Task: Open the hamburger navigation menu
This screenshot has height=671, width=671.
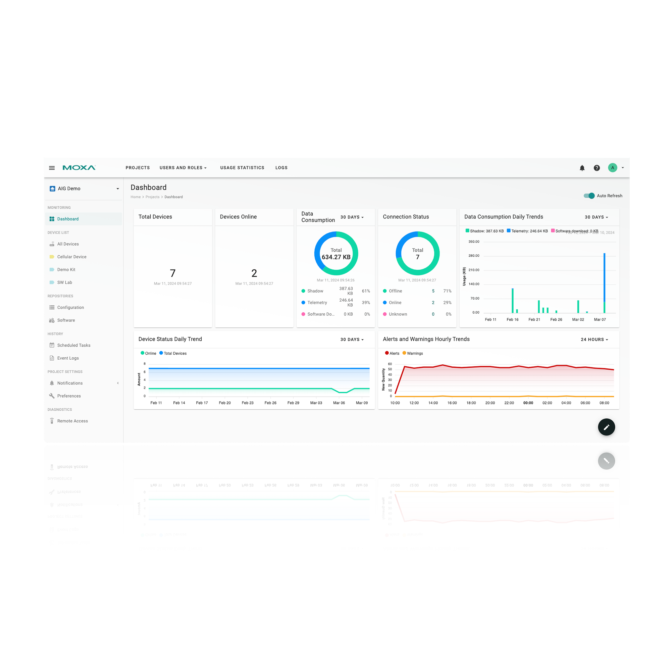Action: 52,168
